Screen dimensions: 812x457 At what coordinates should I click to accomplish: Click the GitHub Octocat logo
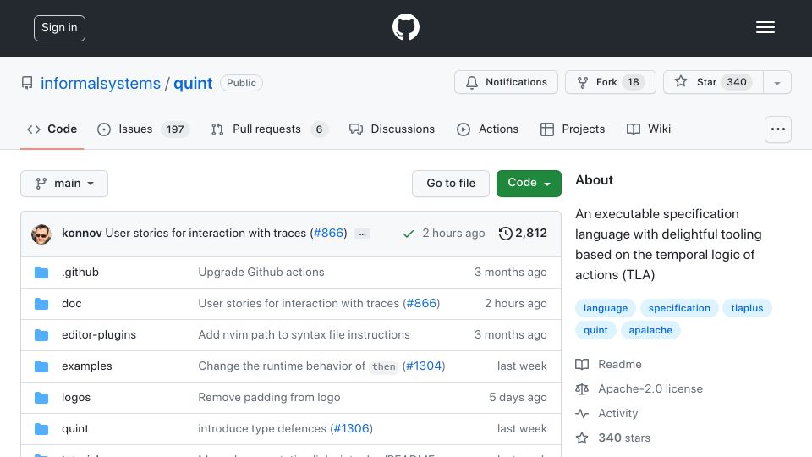(405, 27)
